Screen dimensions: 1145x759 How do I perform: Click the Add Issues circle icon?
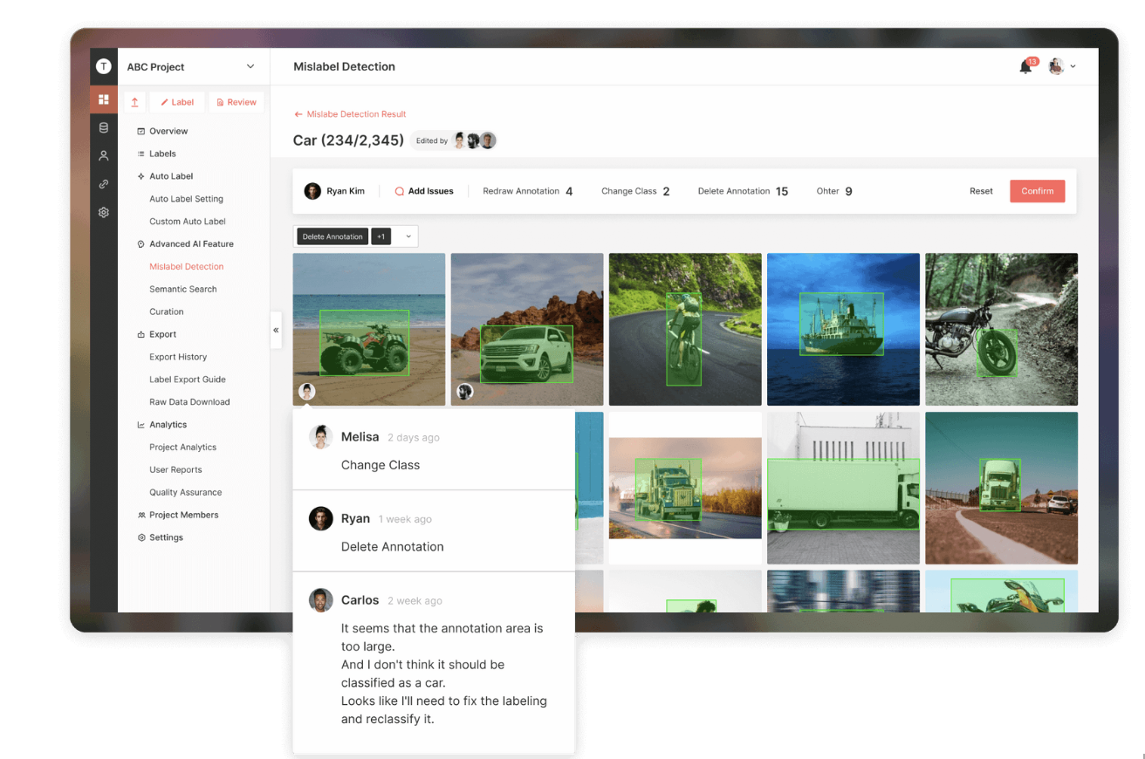(x=400, y=191)
